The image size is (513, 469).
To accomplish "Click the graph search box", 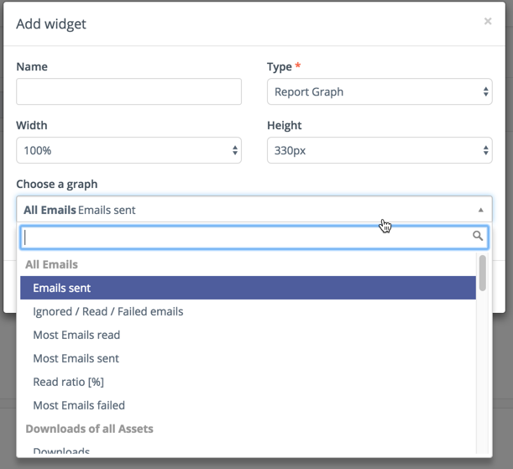I will click(243, 237).
